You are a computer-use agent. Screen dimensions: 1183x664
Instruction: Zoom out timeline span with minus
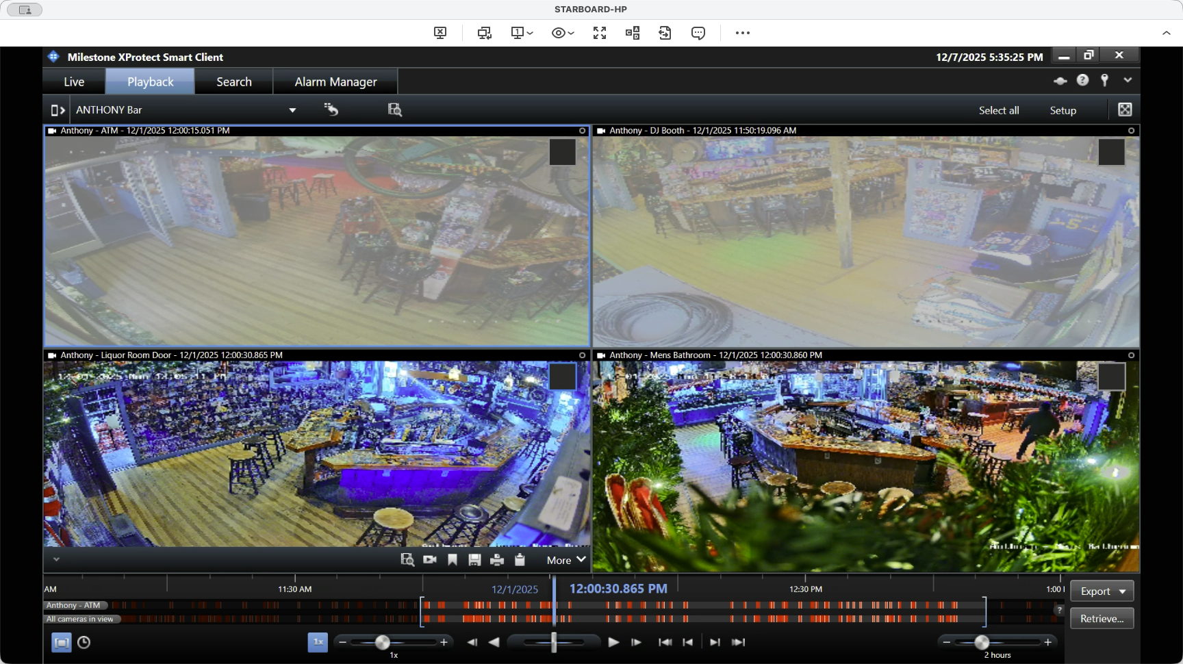pyautogui.click(x=946, y=642)
